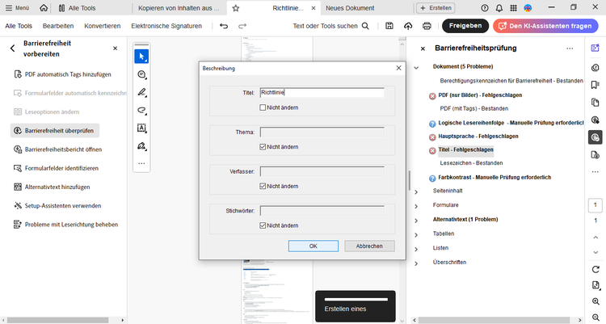This screenshot has height=324, width=606.
Task: Select the freehand draw loop tool
Action: point(141,110)
